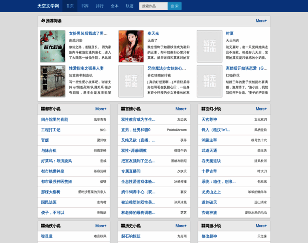Click the flame icon beside 推荐阅读
Viewport: 308px width, 243px height.
(43, 21)
